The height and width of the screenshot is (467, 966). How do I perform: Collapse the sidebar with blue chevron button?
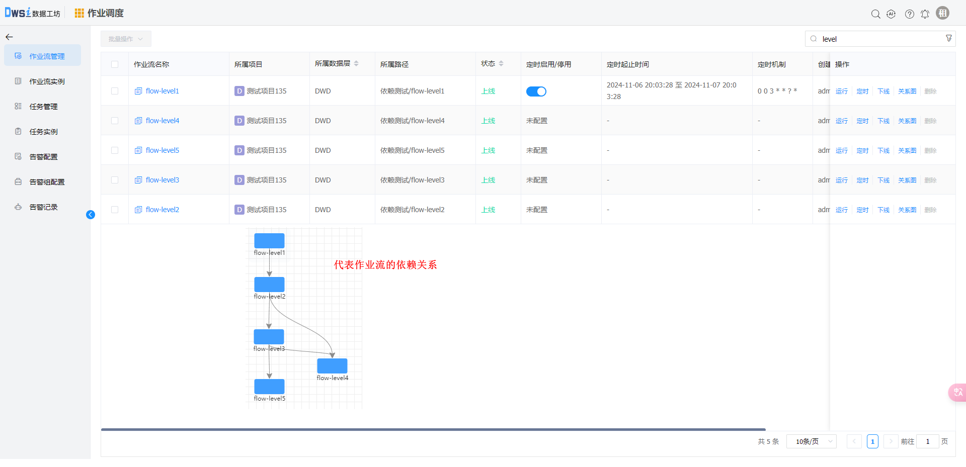(91, 215)
